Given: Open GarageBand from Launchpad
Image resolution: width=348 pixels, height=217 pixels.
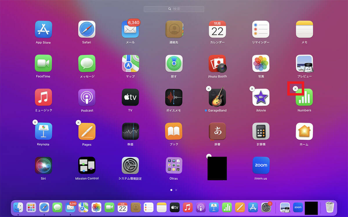Looking at the screenshot, I should coord(217,98).
